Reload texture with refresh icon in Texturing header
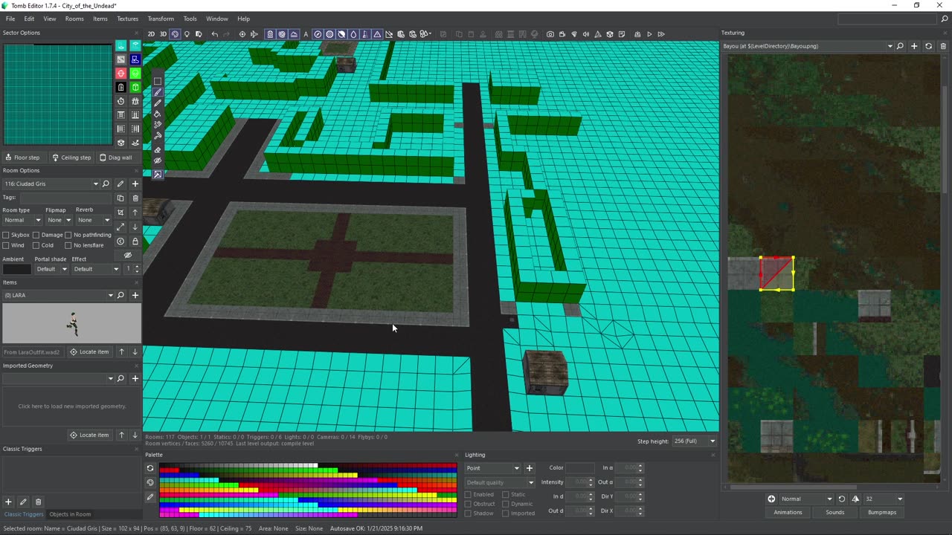952x535 pixels. click(x=928, y=46)
